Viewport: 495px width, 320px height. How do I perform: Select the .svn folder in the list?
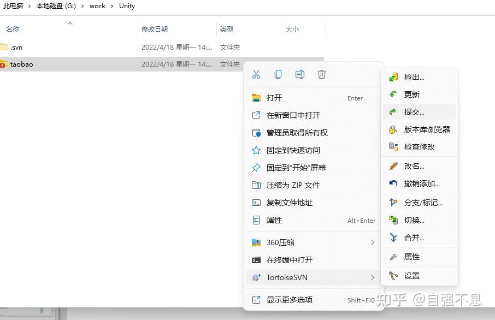(x=17, y=48)
